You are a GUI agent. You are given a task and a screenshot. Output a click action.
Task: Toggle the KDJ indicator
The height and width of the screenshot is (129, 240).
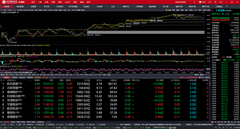[74, 75]
